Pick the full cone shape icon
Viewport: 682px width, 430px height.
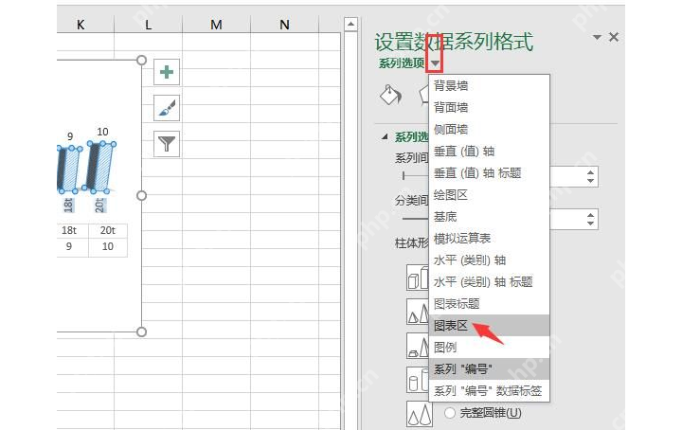coord(420,414)
